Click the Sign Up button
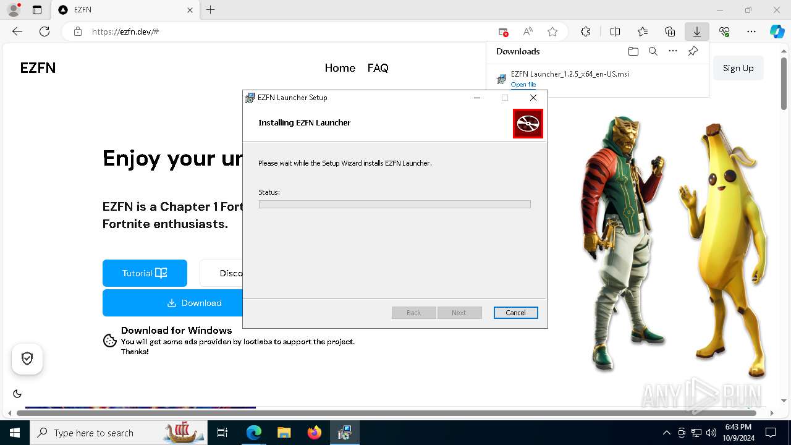 click(738, 68)
